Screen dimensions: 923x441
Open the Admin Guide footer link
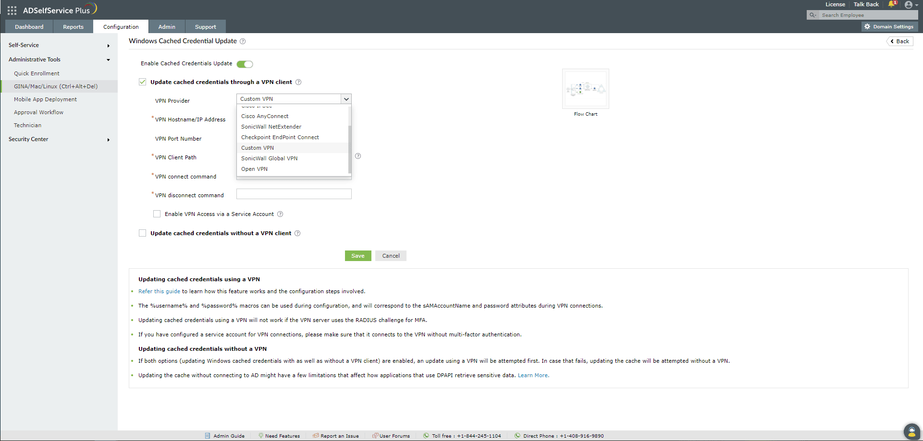(229, 436)
